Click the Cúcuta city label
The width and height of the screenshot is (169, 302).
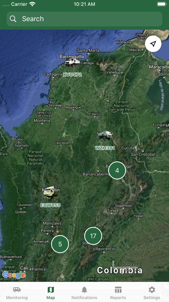pyautogui.click(x=128, y=148)
